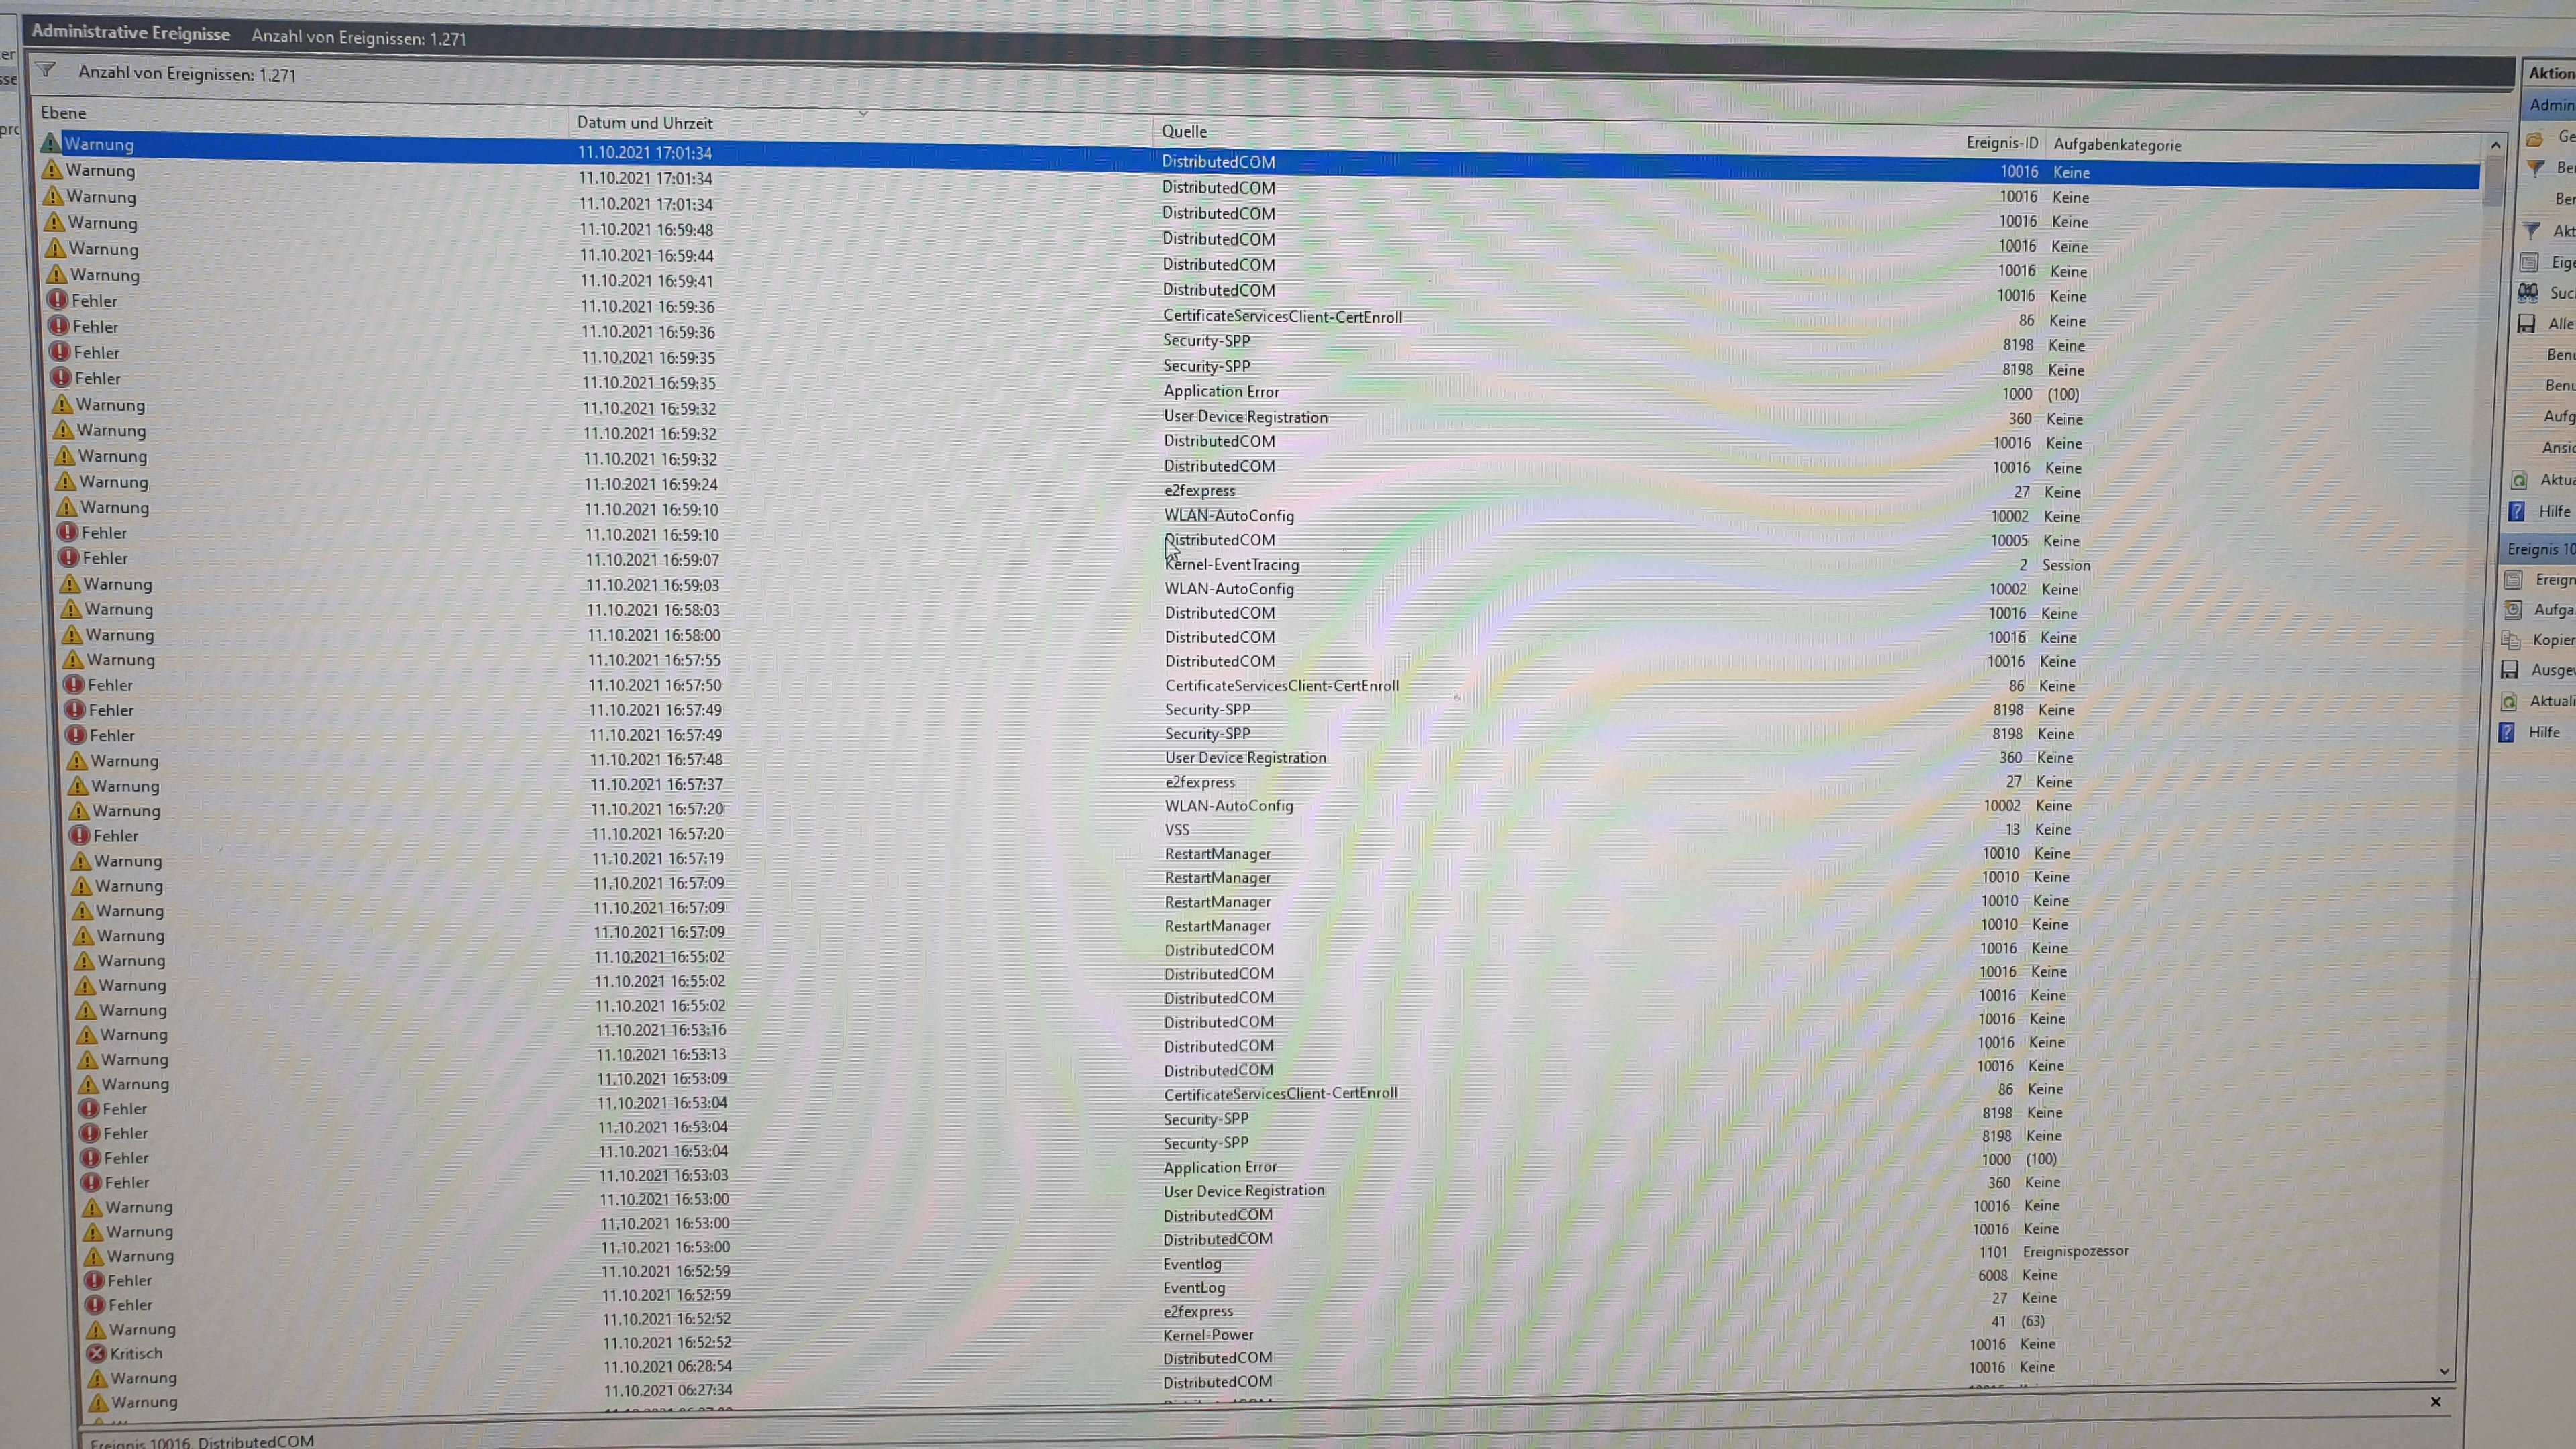
Task: Click the Eigenschaften properties icon
Action: coord(2529,262)
